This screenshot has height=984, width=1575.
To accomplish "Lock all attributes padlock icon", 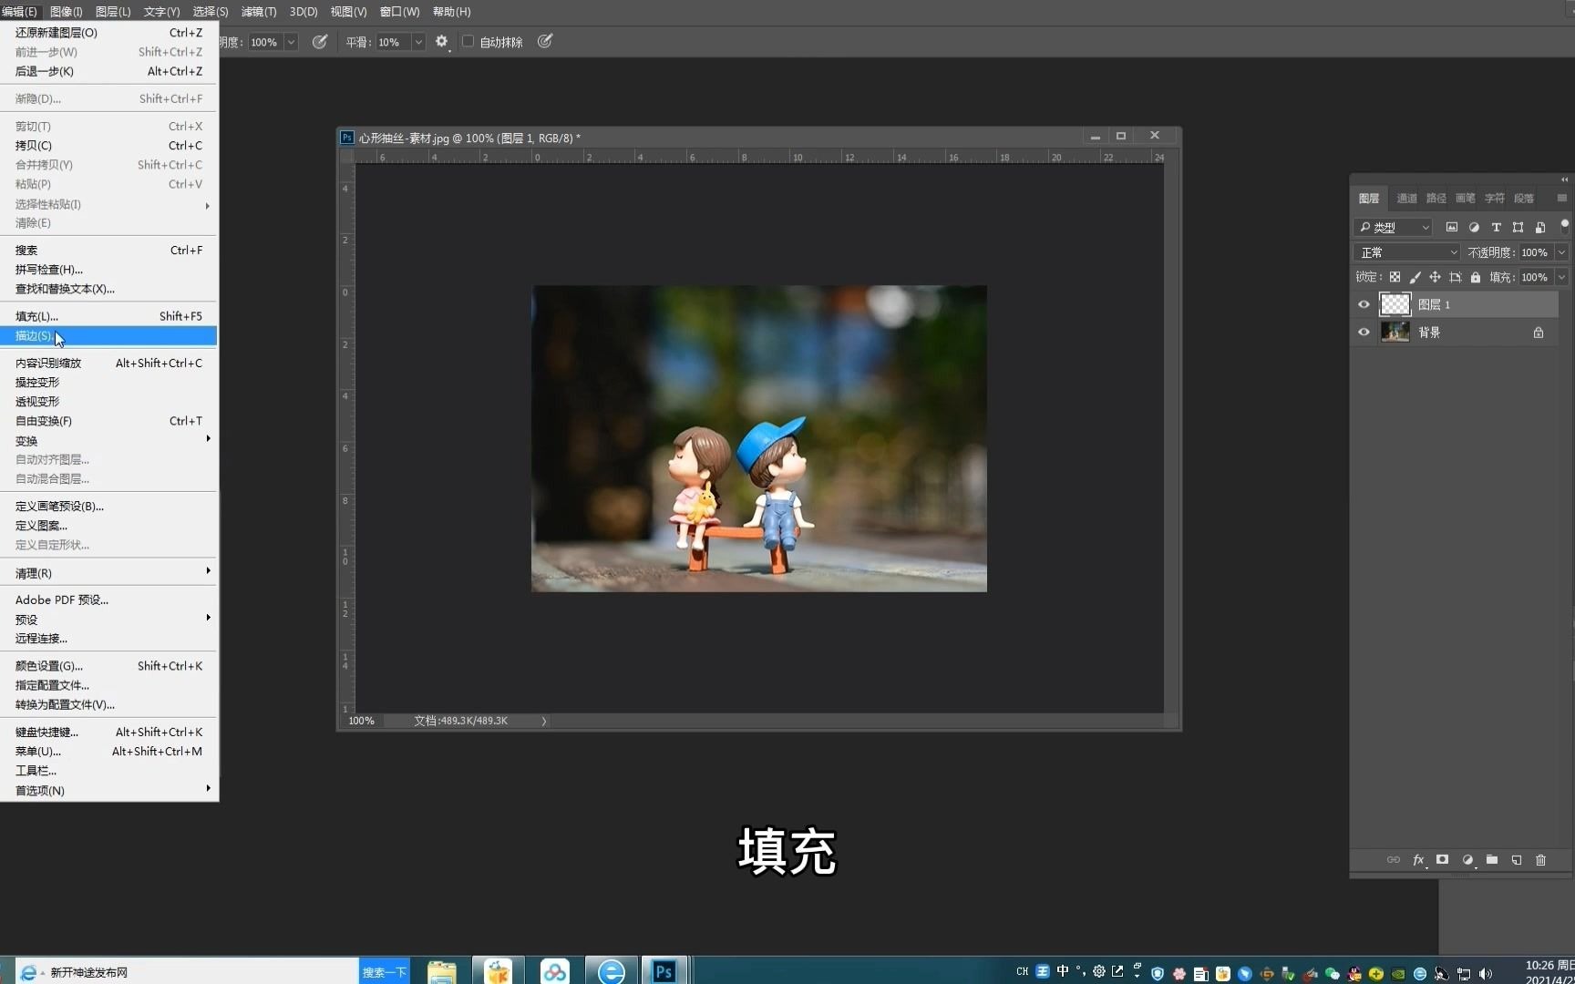I will (x=1476, y=277).
